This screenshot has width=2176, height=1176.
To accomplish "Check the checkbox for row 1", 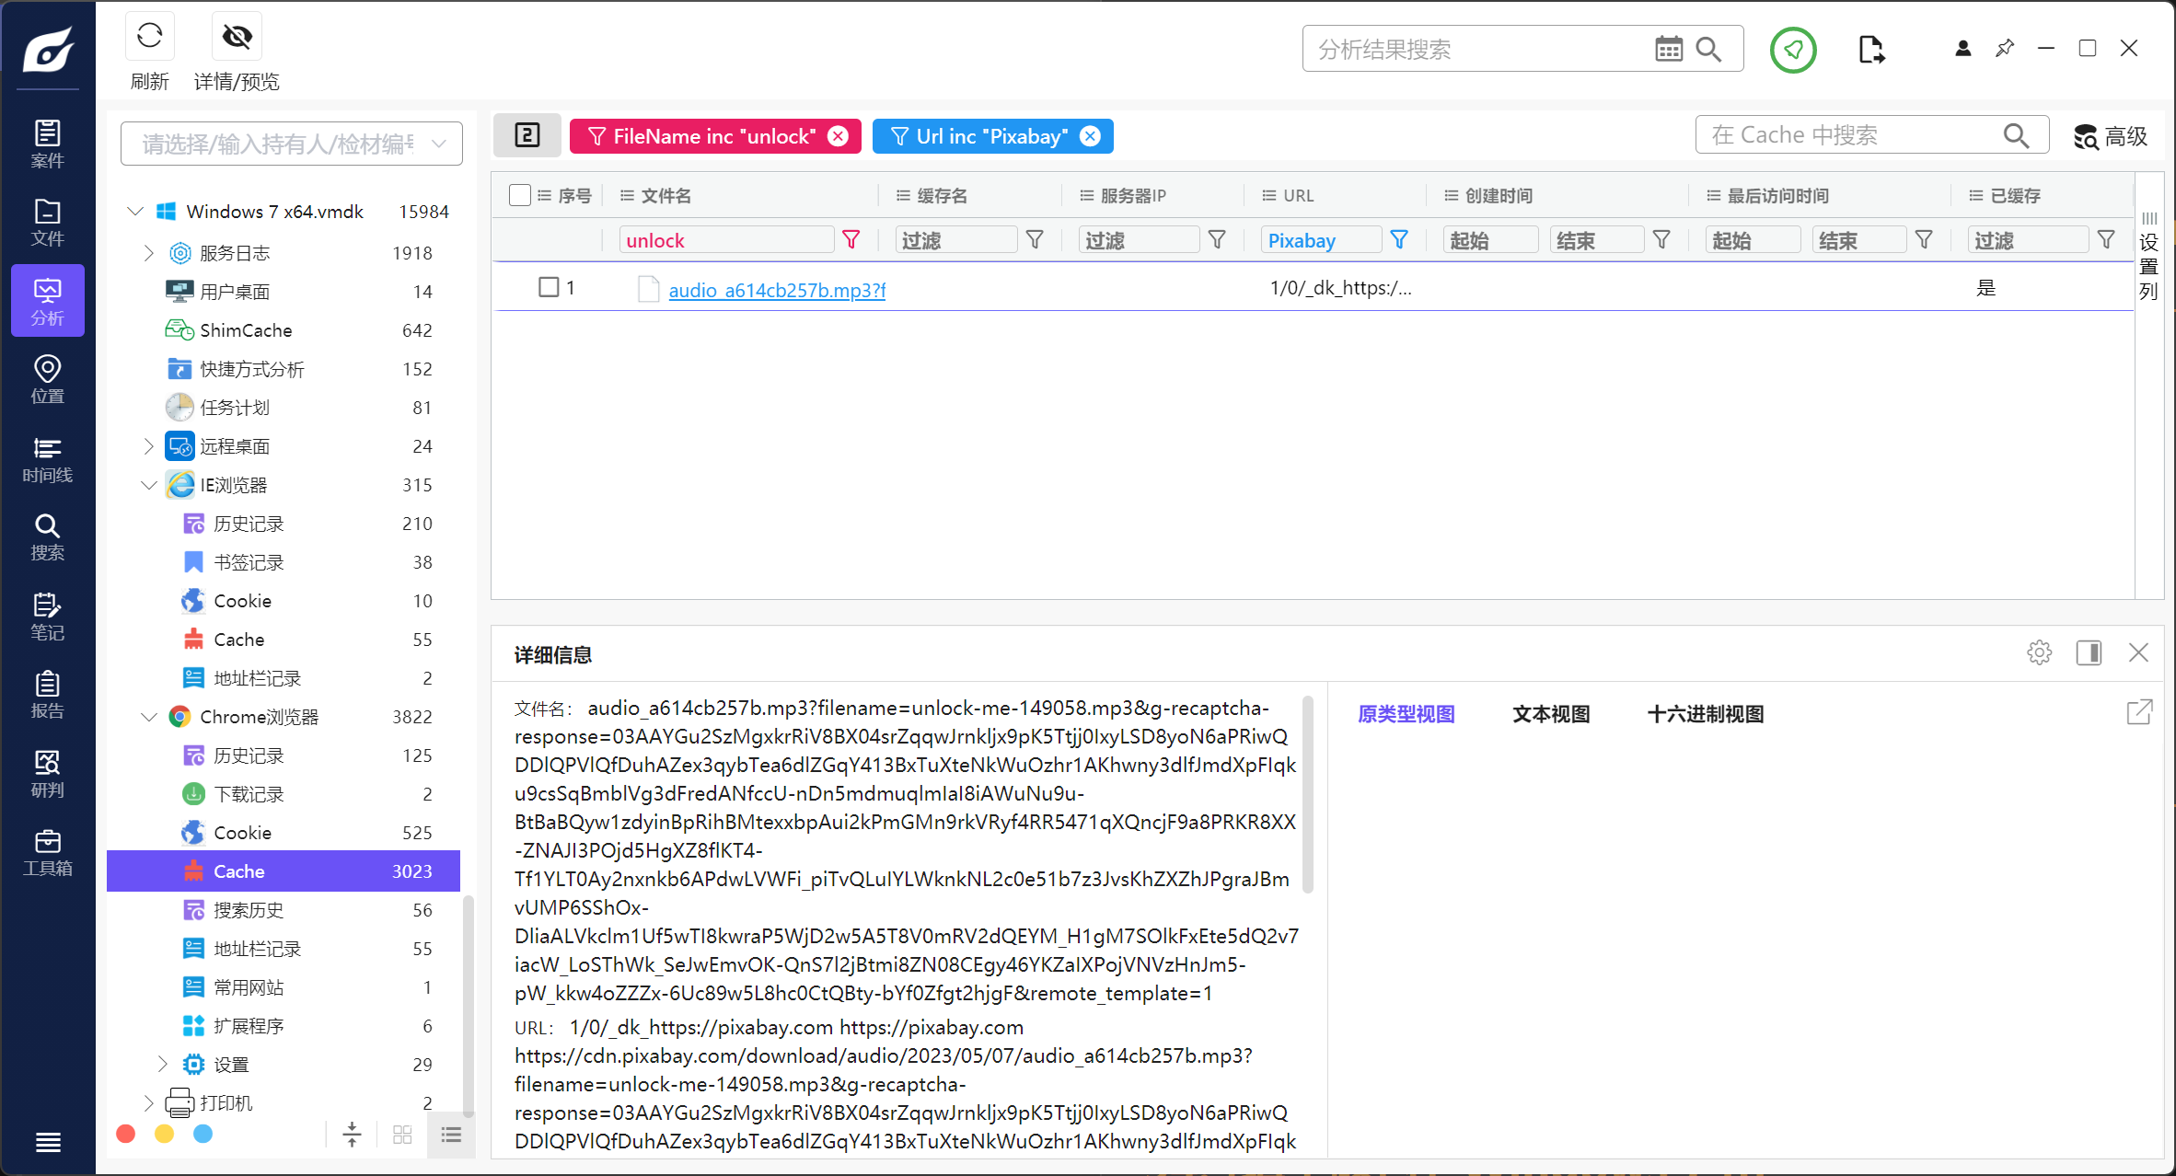I will click(549, 287).
